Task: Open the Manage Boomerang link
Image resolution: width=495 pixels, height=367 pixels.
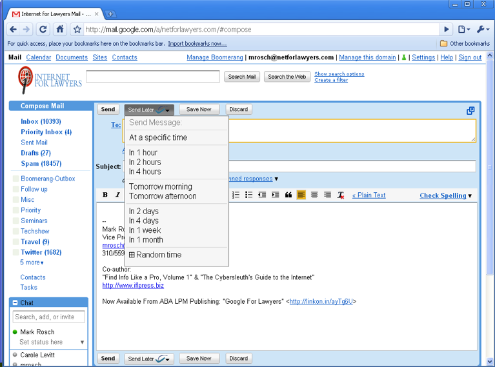Action: [x=215, y=57]
